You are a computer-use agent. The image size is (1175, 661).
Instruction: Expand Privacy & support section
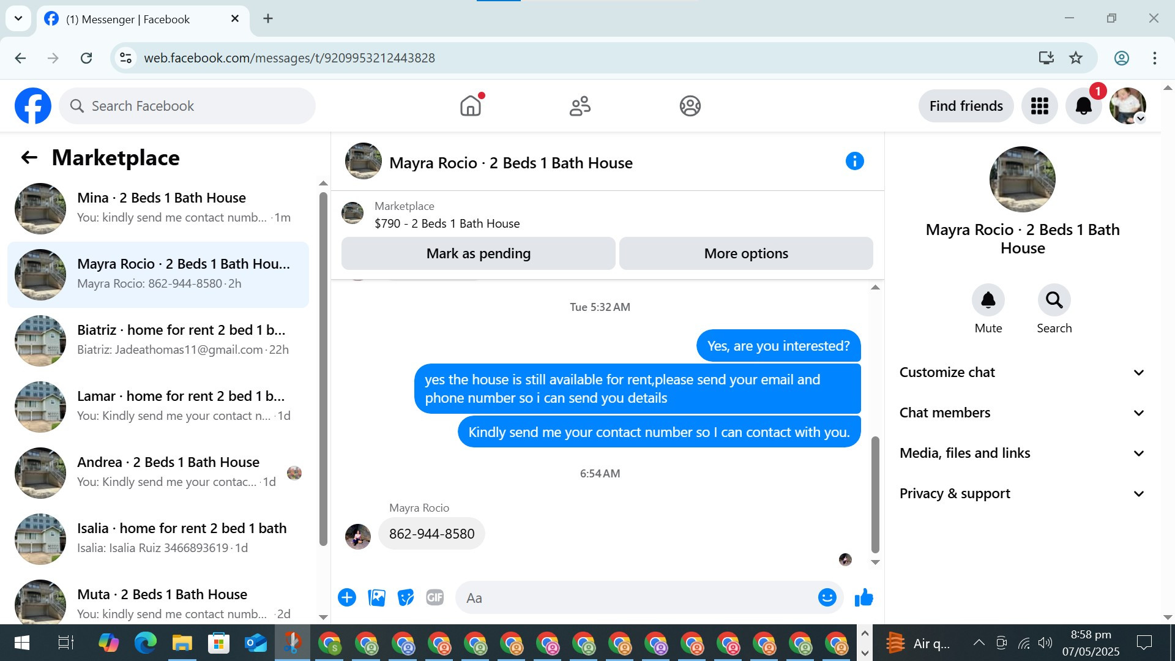[1021, 494]
